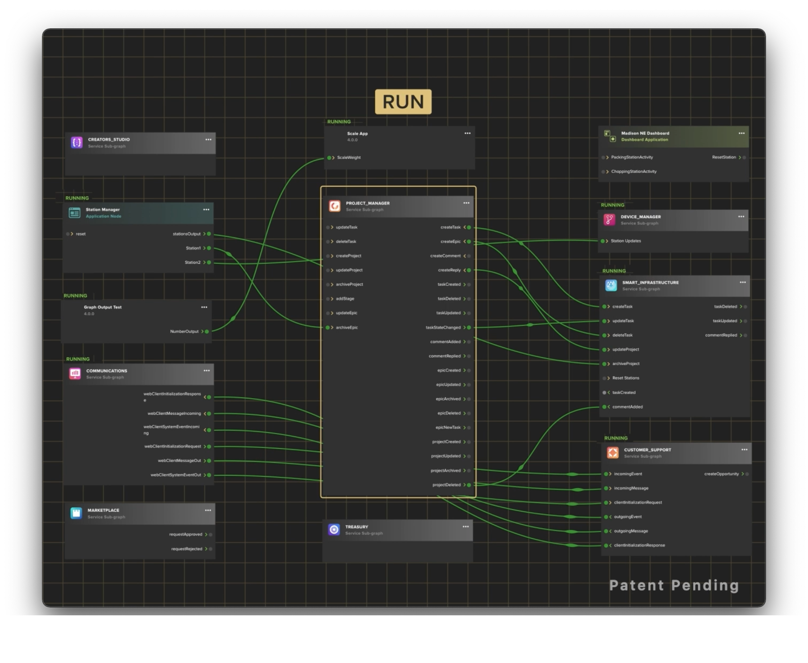Click the Station Manager application node icon

[x=75, y=213]
